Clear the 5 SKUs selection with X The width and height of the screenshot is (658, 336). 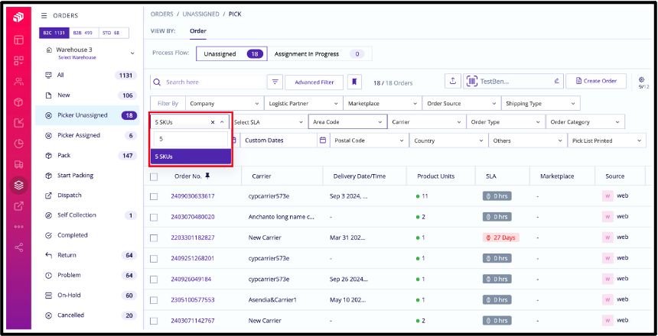pyautogui.click(x=213, y=122)
